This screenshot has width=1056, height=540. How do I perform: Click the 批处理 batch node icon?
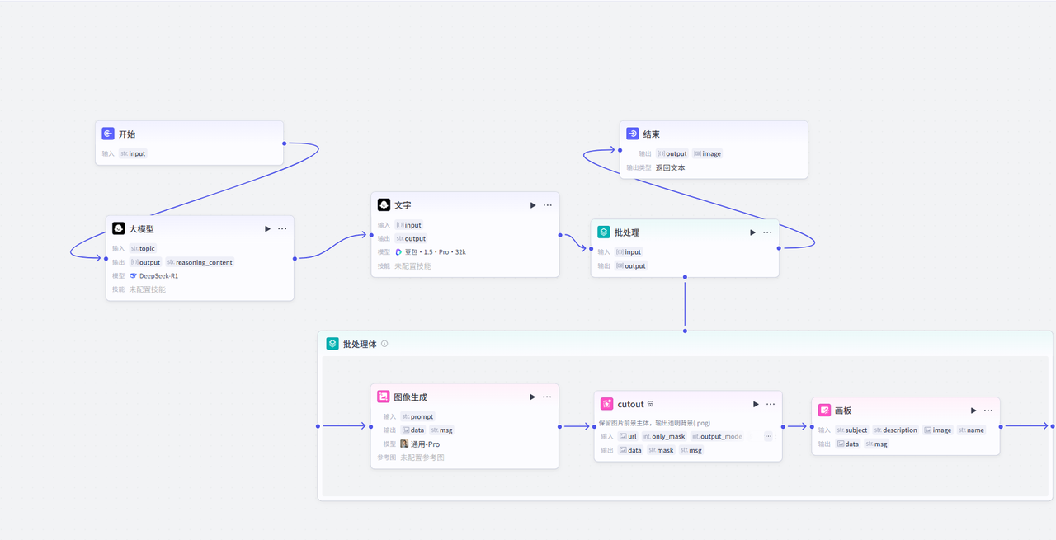[x=604, y=232]
